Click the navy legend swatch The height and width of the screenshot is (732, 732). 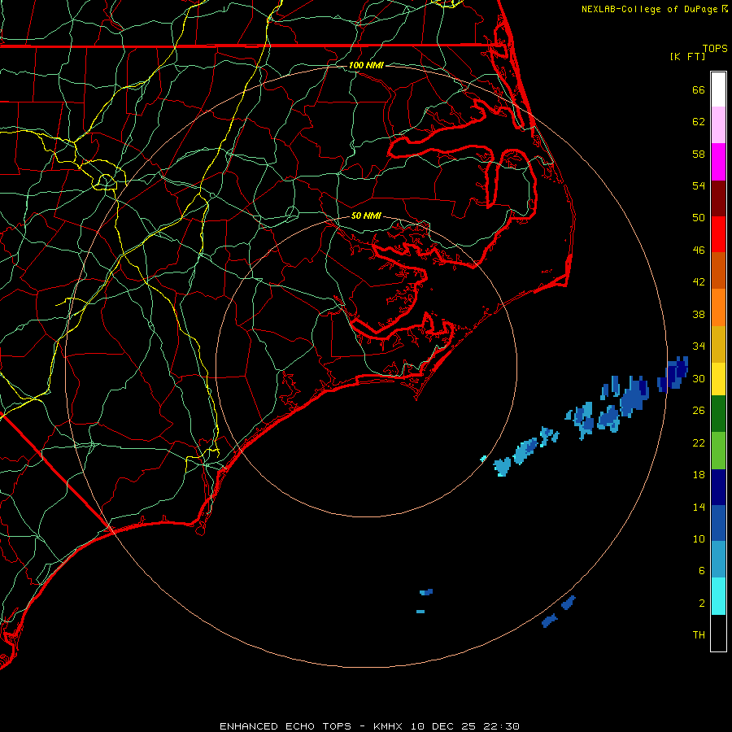(718, 487)
